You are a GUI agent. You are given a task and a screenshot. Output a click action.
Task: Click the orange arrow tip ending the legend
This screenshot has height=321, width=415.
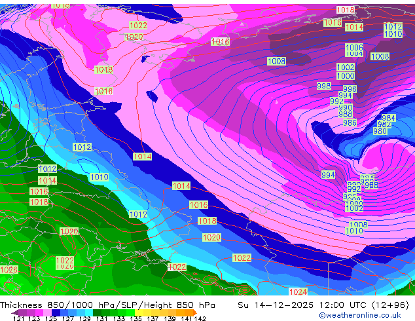coord(195,312)
